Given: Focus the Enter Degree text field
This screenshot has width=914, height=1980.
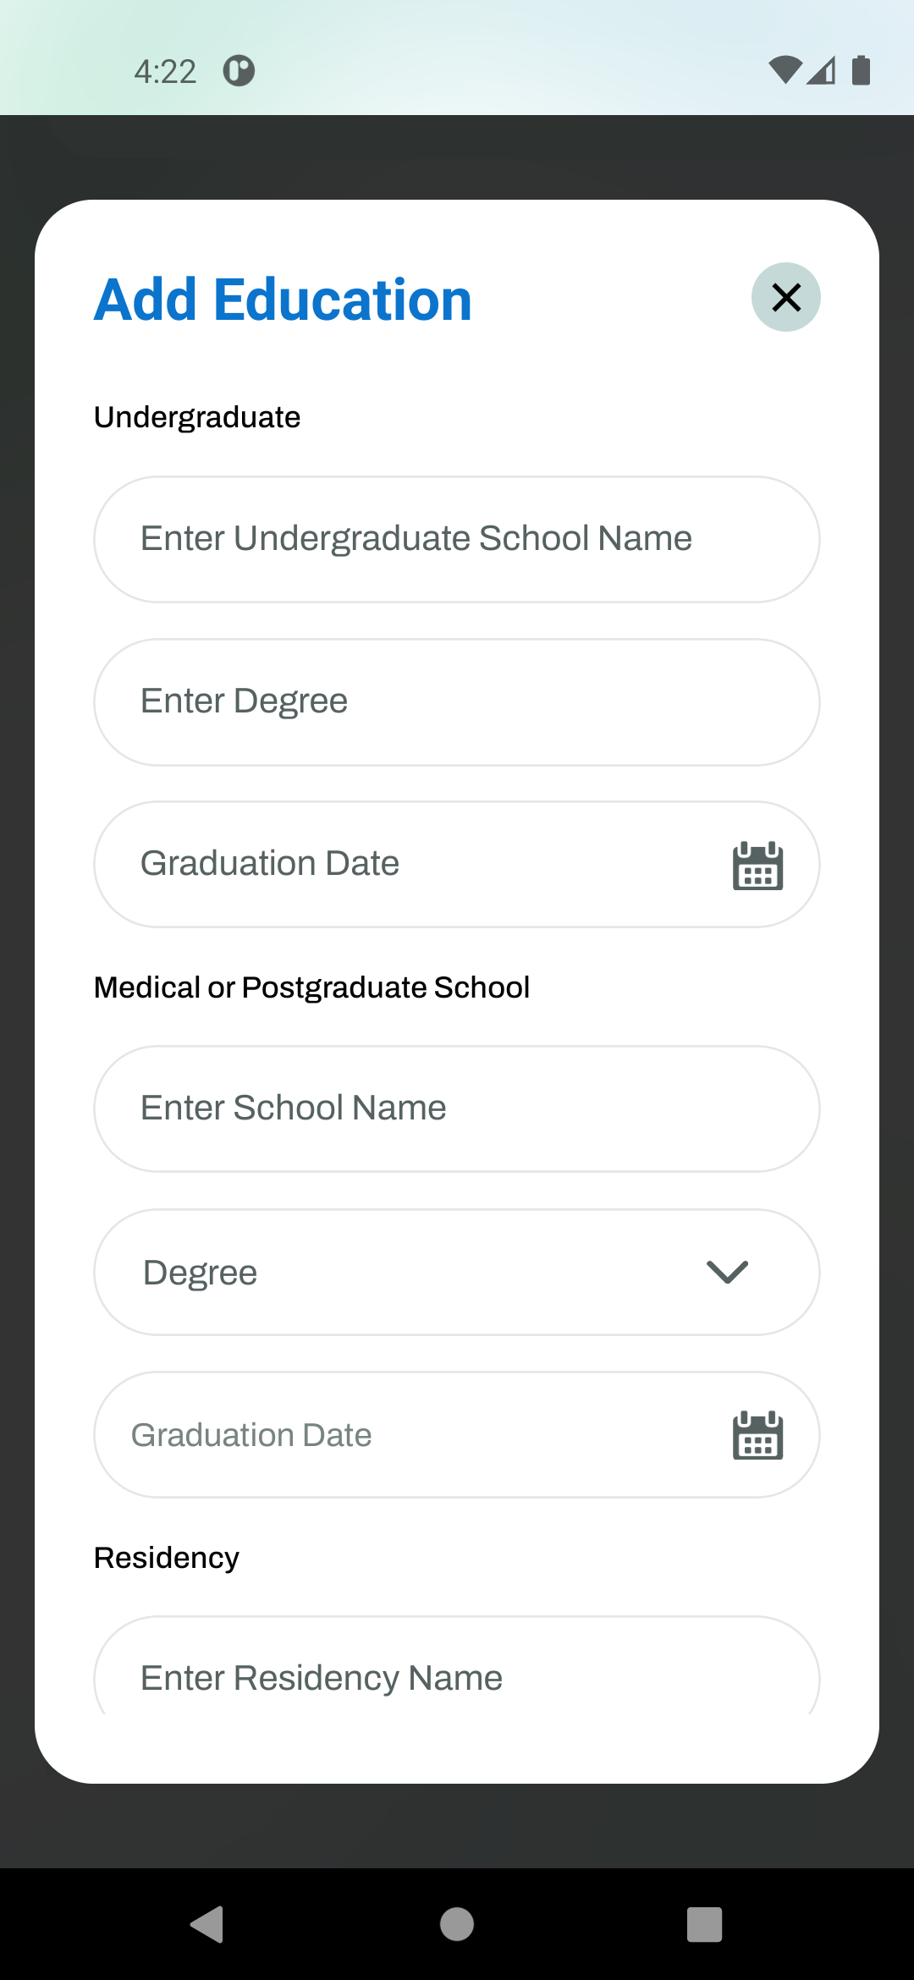Looking at the screenshot, I should click(456, 701).
